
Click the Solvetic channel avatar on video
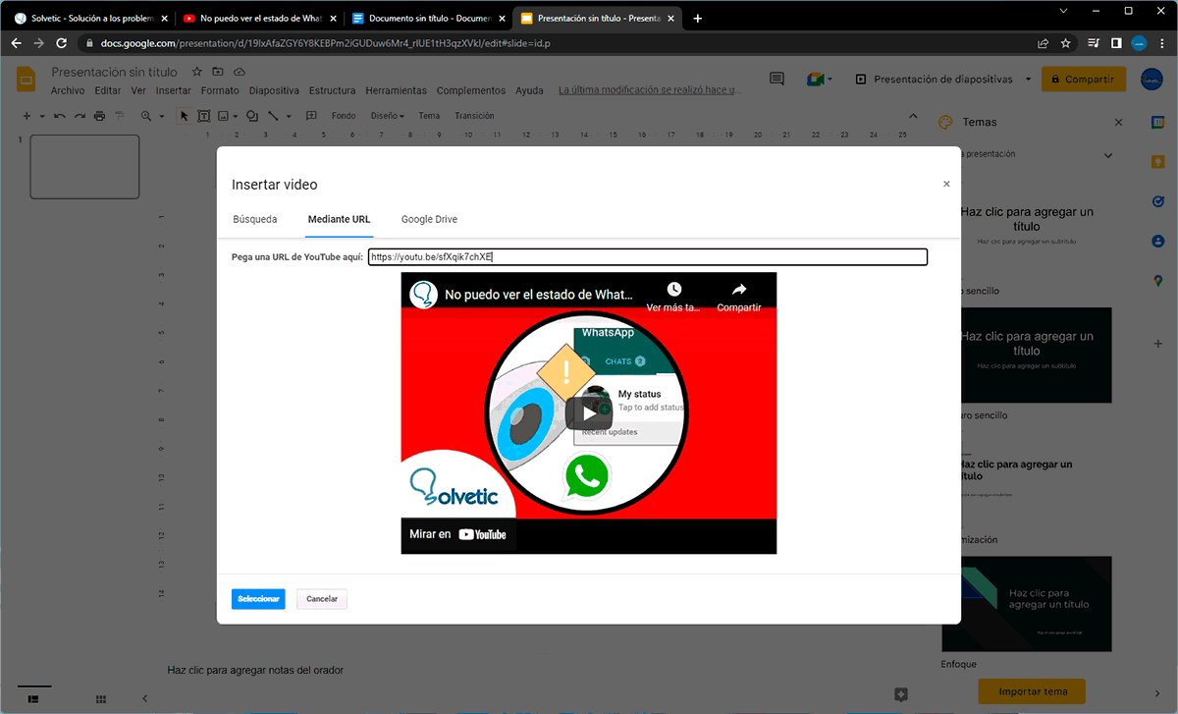[x=423, y=295]
